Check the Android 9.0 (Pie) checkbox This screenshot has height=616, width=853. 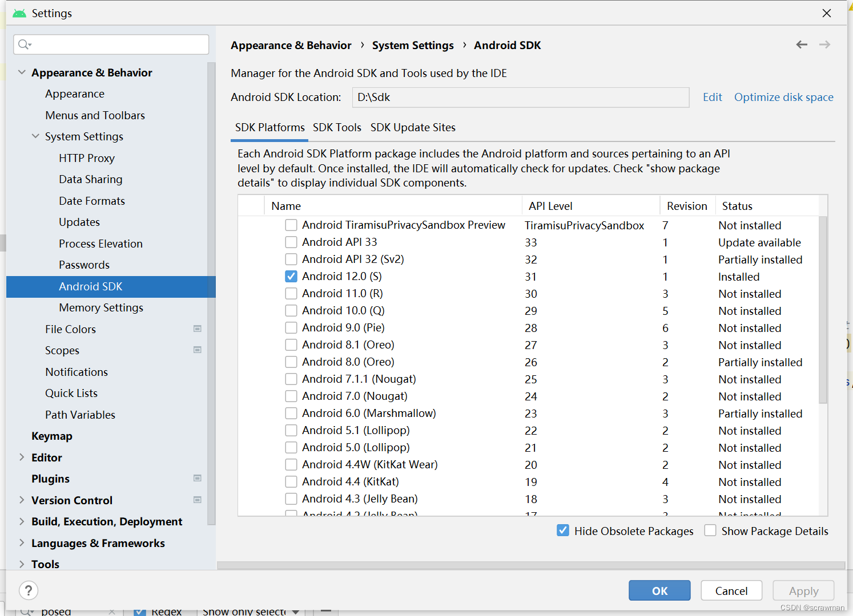click(x=291, y=327)
